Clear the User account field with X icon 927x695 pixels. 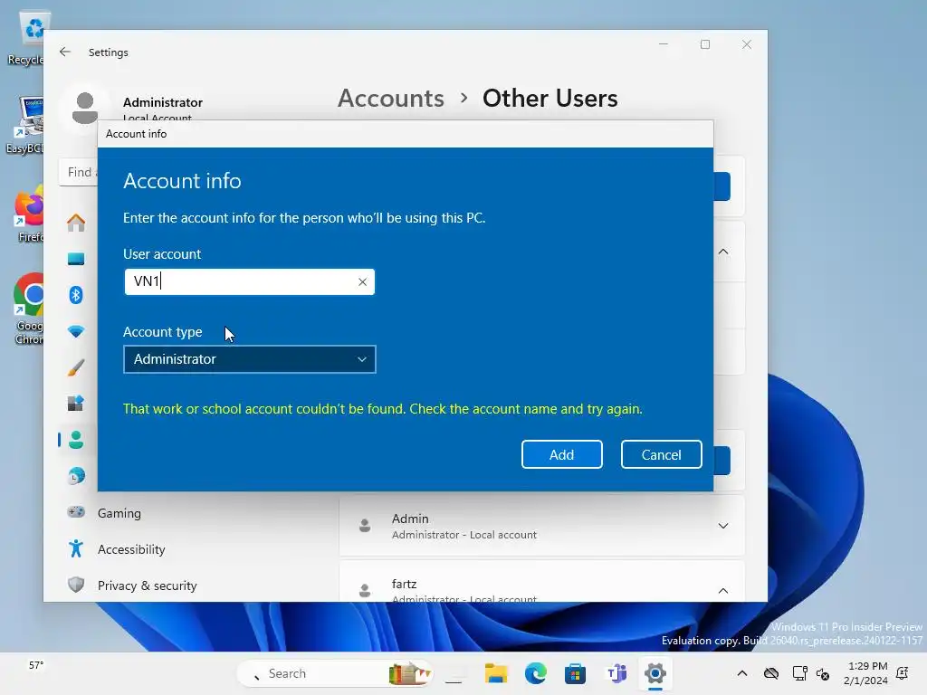(362, 282)
